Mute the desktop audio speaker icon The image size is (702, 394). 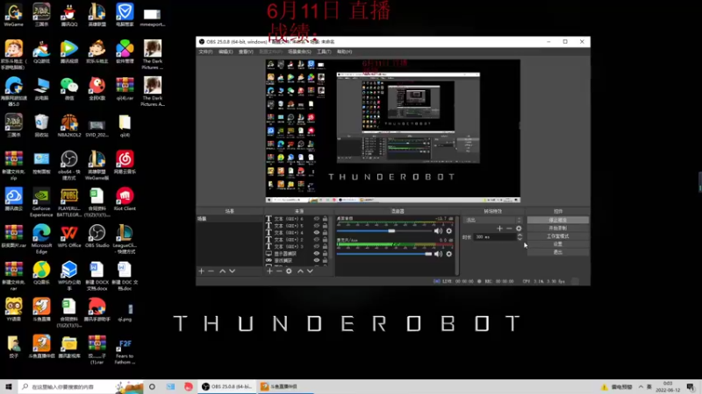point(438,231)
